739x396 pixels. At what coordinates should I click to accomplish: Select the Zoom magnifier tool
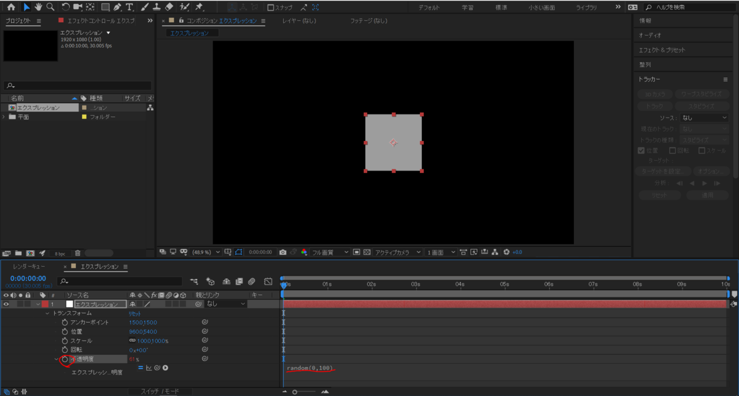[x=49, y=7]
